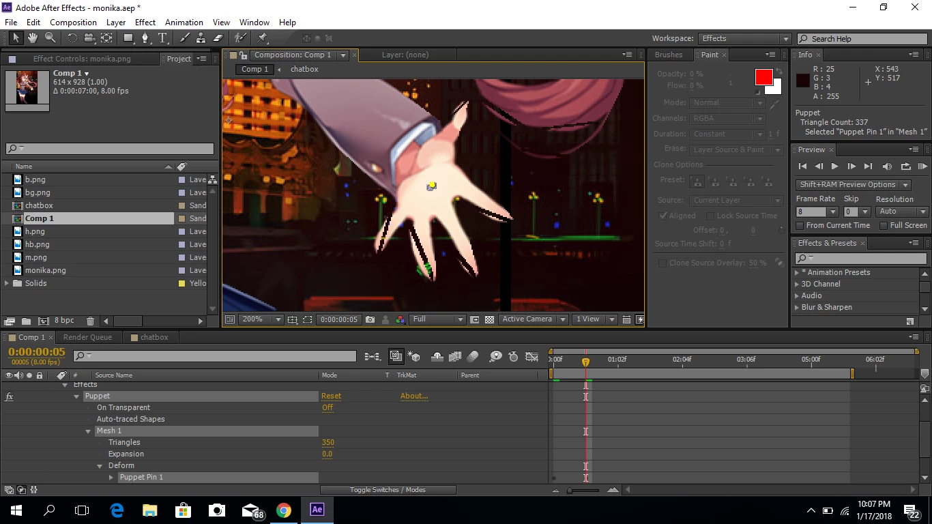The width and height of the screenshot is (932, 524).
Task: Open the Graph Editor button
Action: [534, 356]
